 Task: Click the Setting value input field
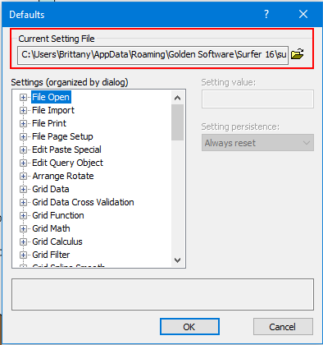click(x=257, y=99)
